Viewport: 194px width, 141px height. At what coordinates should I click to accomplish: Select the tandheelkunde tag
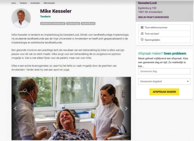(x=88, y=24)
